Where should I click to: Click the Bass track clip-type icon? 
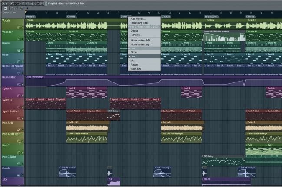point(19,62)
